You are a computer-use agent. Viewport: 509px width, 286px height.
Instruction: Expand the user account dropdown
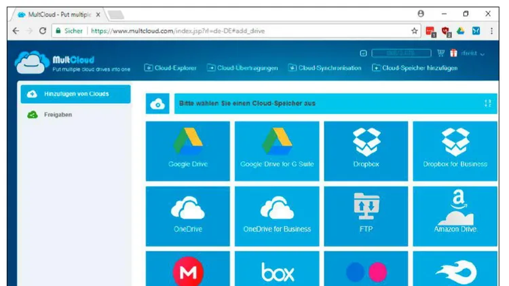click(472, 53)
